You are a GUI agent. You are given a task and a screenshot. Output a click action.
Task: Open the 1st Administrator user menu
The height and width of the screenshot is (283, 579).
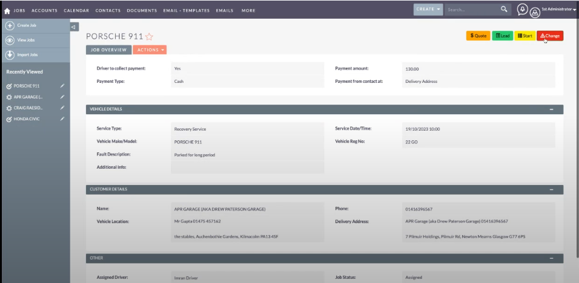[x=558, y=9]
